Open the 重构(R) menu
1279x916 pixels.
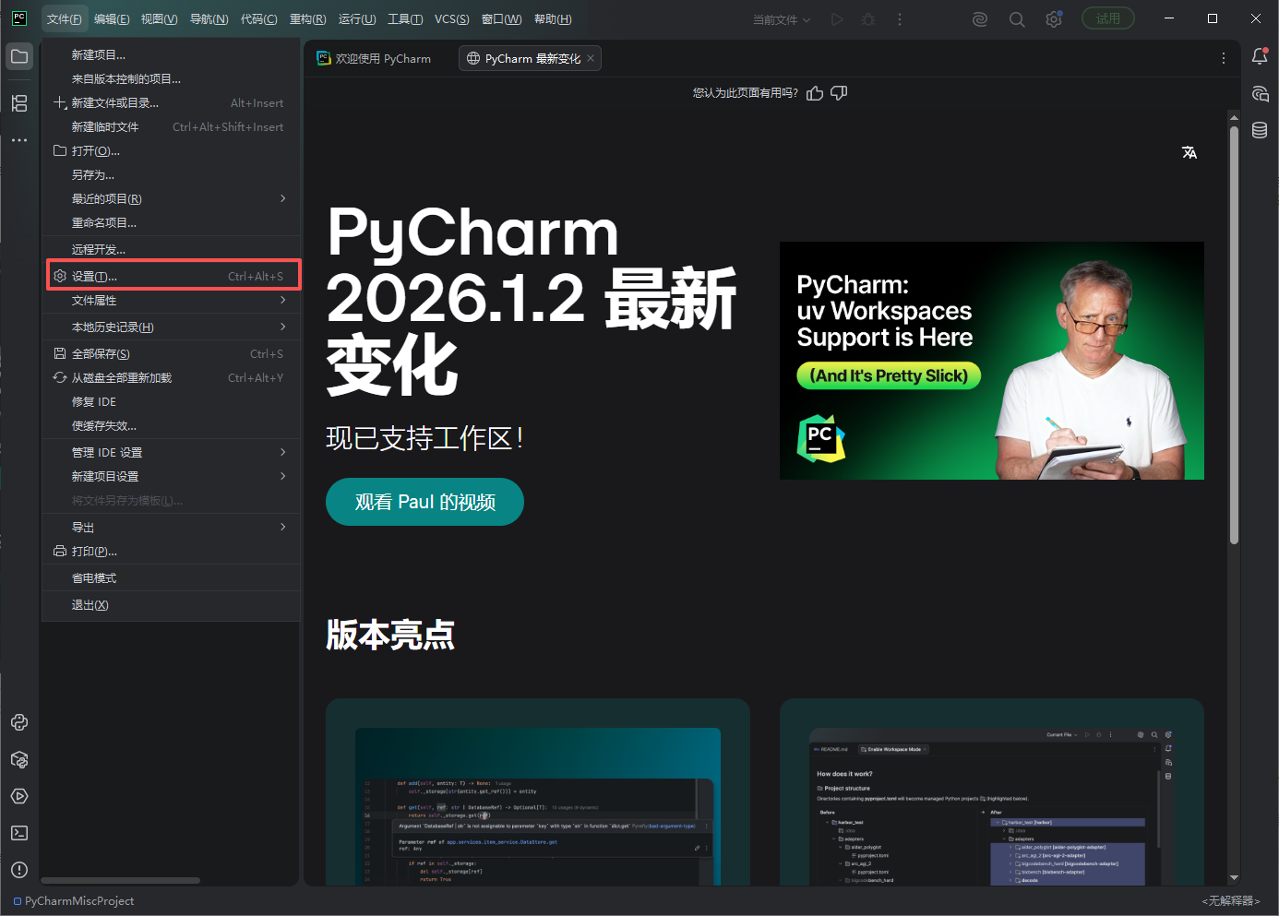[x=307, y=19]
